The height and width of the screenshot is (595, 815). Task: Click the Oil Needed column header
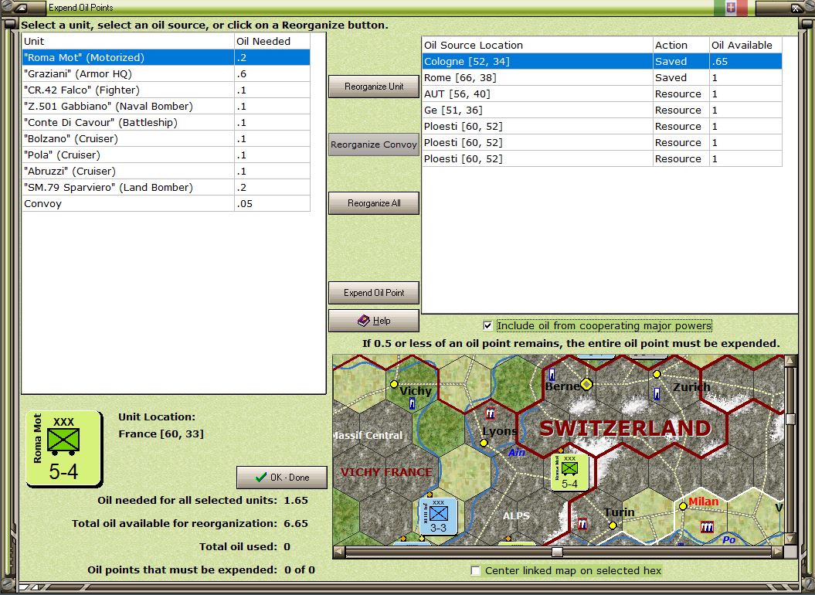pyautogui.click(x=273, y=41)
